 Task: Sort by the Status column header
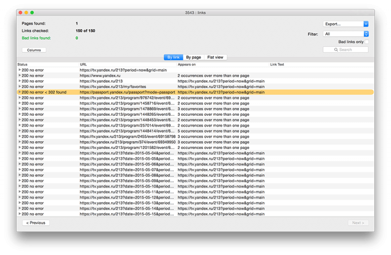[x=47, y=64]
